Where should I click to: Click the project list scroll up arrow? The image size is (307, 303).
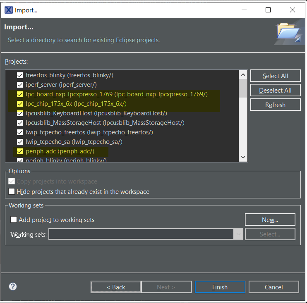click(243, 75)
